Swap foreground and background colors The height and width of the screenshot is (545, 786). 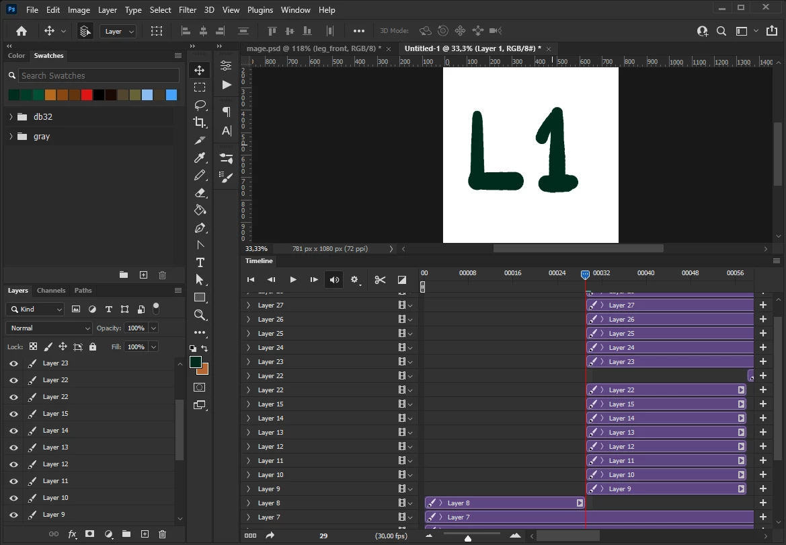click(204, 349)
